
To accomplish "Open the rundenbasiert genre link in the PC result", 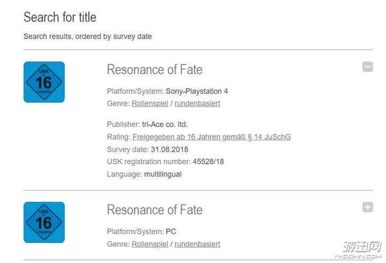I will tap(198, 244).
